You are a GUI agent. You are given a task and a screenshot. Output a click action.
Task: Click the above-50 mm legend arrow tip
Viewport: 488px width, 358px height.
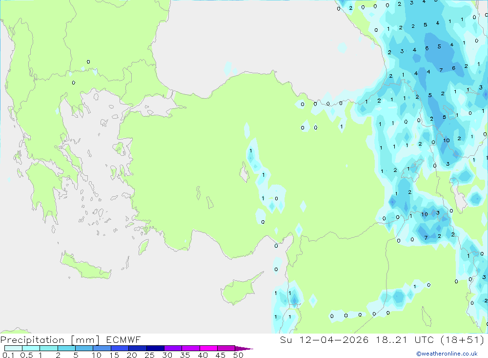244,349
